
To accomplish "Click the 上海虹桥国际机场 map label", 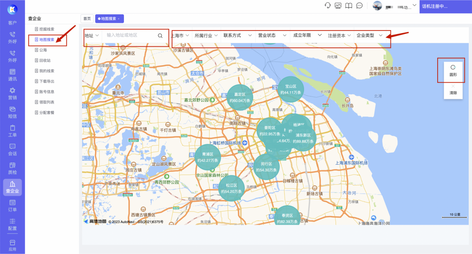I will 225,143.
